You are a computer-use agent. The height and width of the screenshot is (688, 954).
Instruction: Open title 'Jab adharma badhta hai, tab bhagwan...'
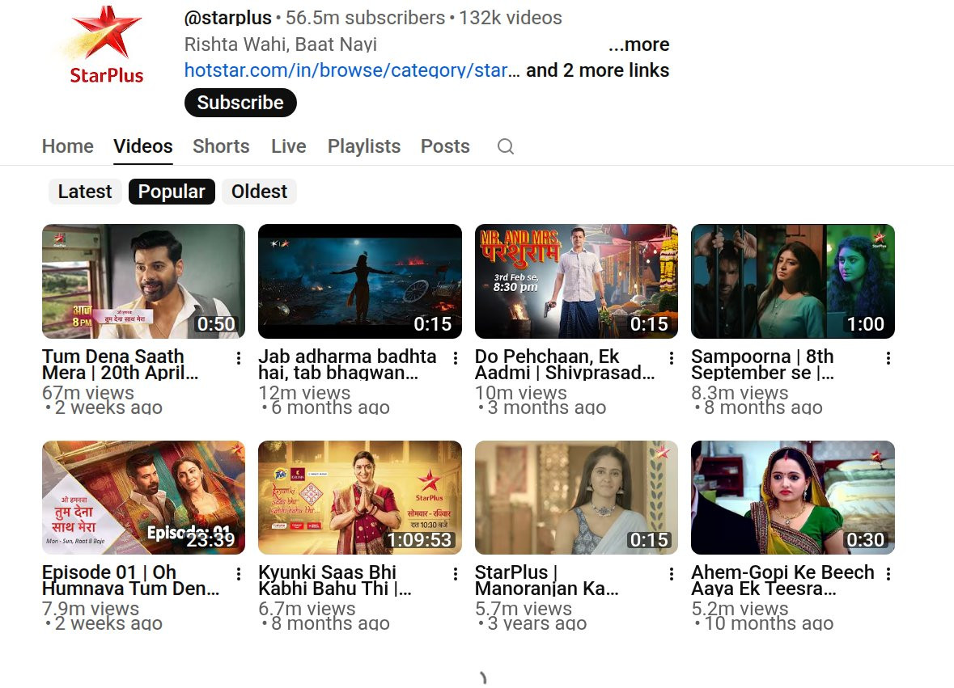coord(347,364)
